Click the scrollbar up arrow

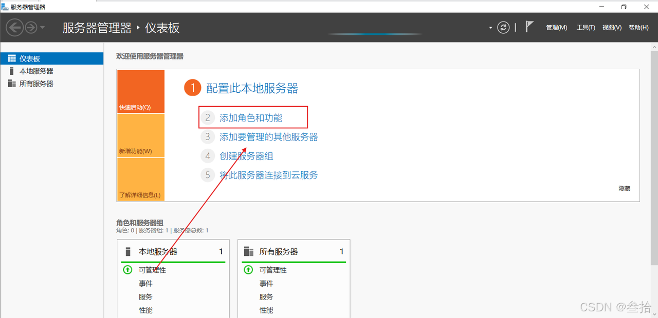pyautogui.click(x=653, y=46)
